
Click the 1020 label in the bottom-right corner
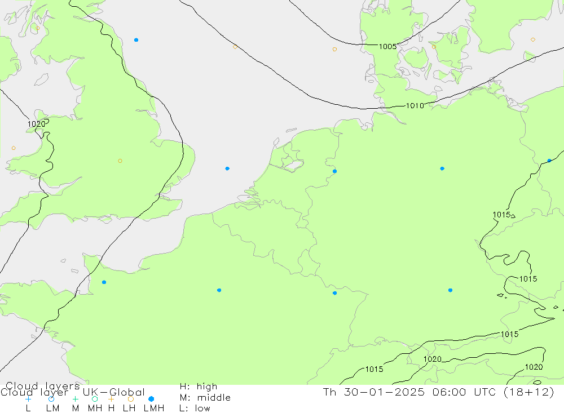pyautogui.click(x=534, y=367)
